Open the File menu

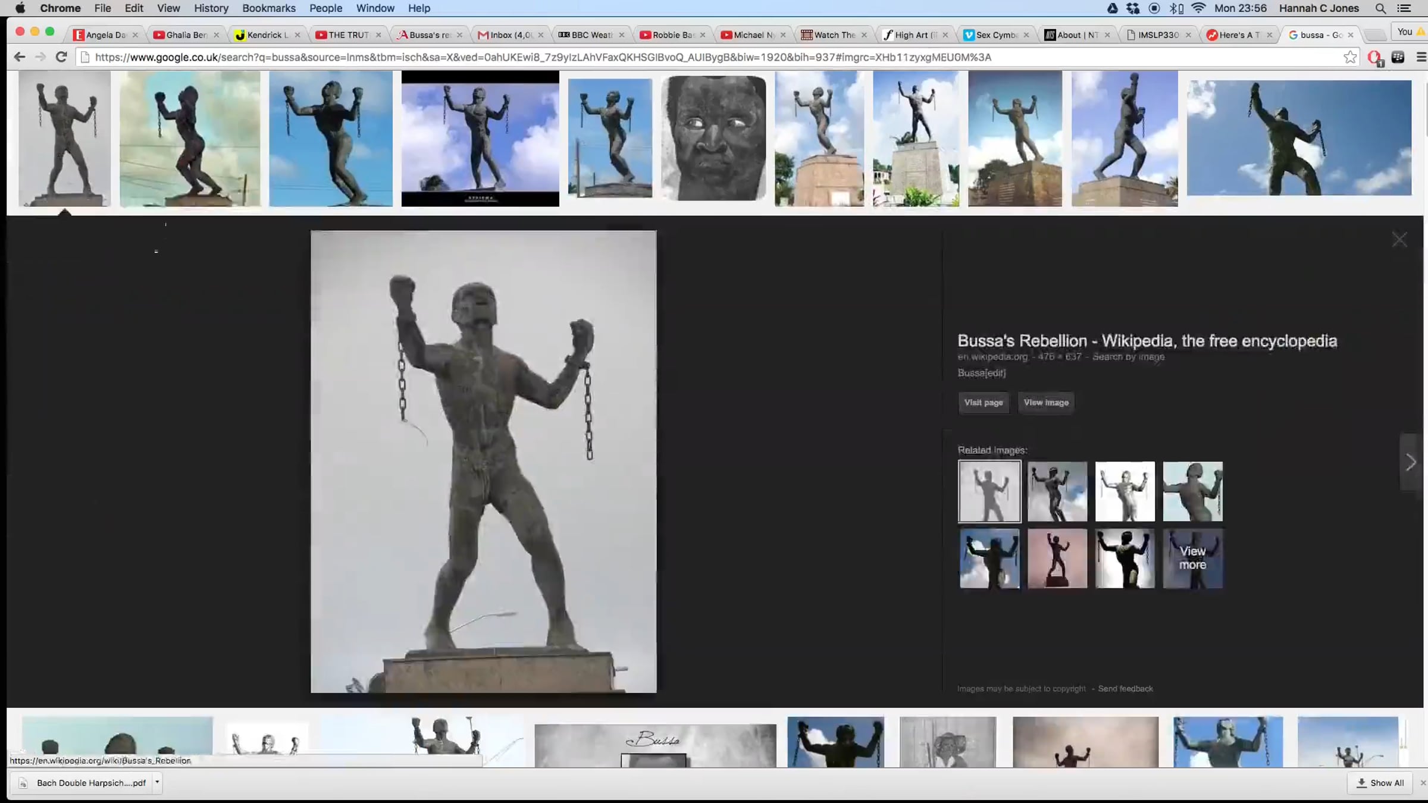tap(102, 8)
